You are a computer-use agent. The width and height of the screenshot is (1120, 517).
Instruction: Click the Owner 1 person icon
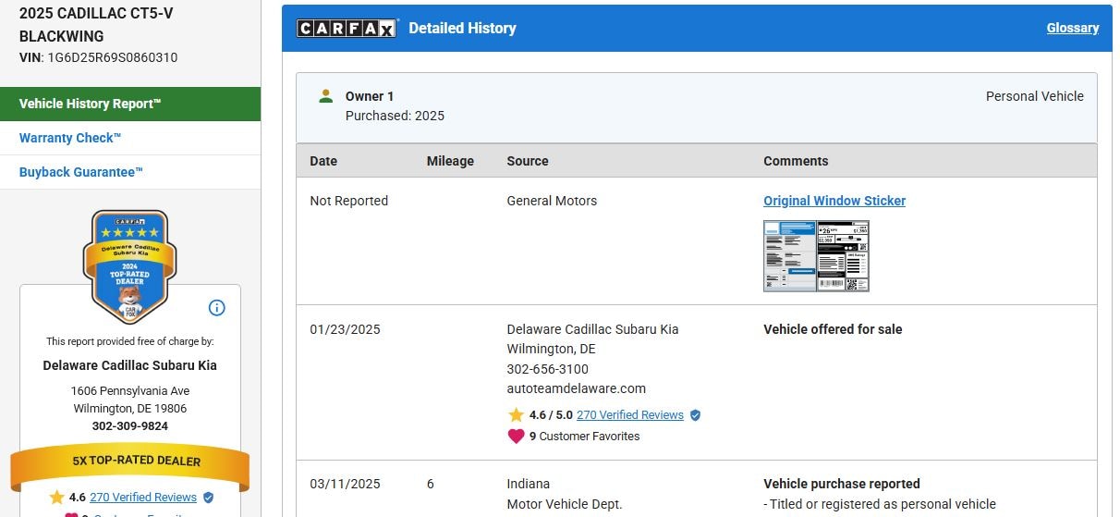coord(325,96)
